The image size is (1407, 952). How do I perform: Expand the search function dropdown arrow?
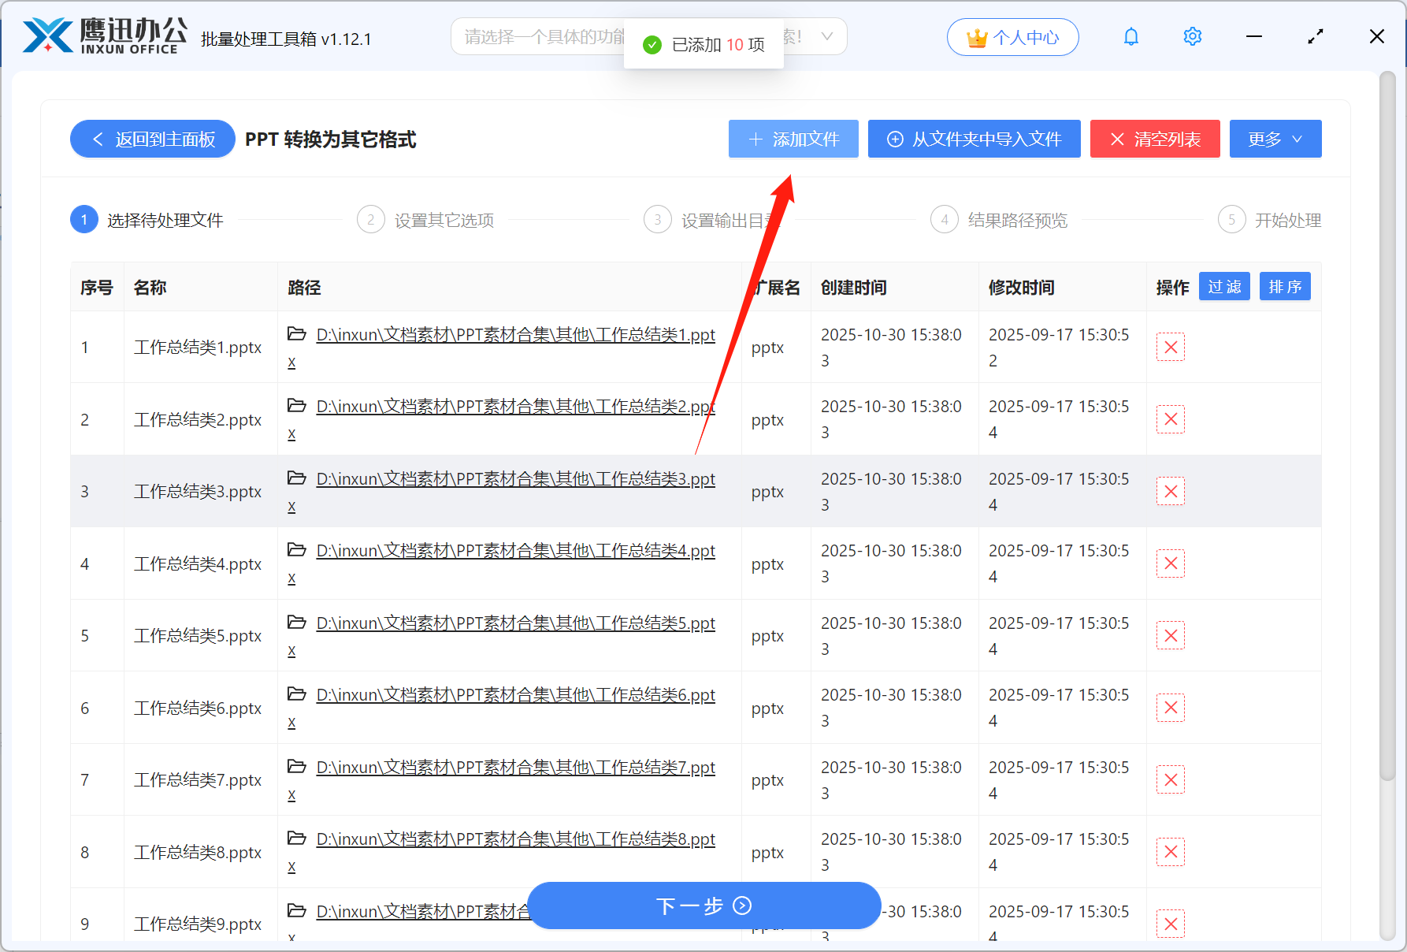(x=826, y=36)
